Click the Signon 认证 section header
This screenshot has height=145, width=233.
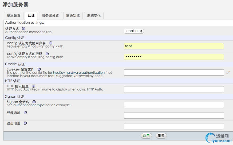pos(14,97)
